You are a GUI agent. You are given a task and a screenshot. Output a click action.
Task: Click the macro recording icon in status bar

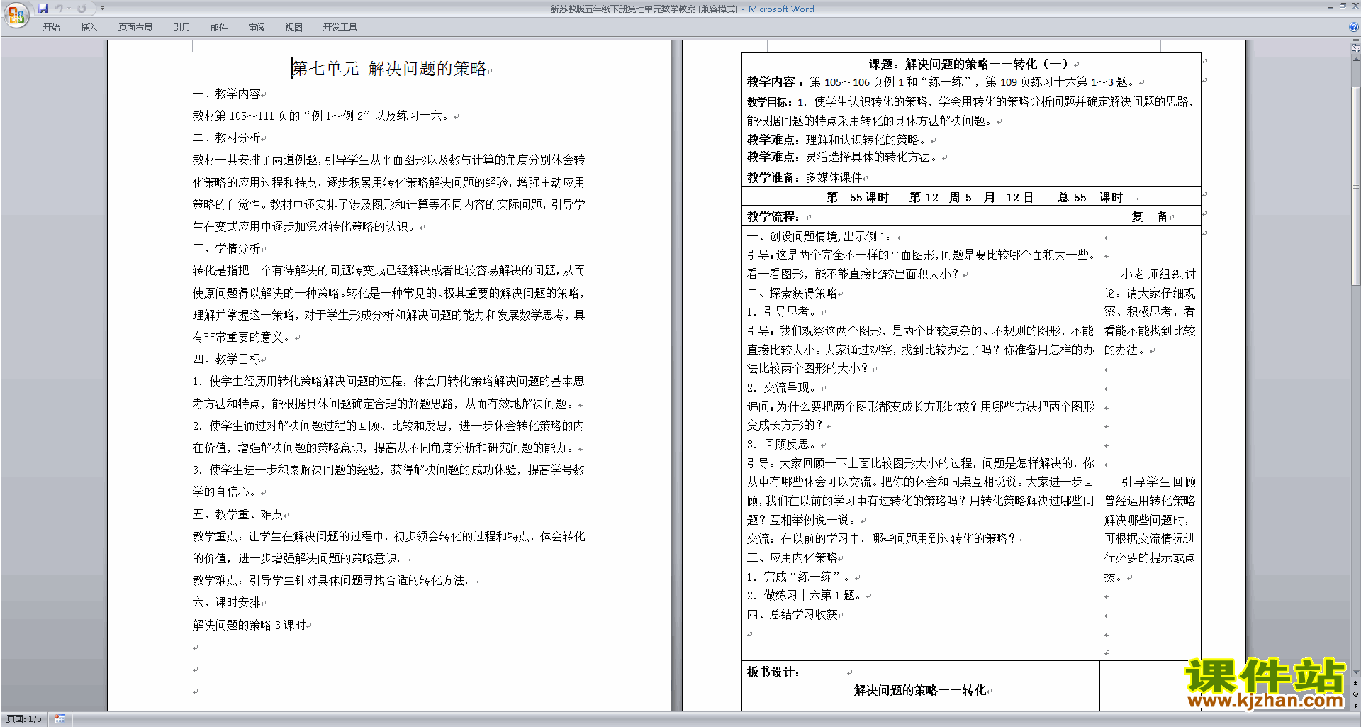coord(60,719)
